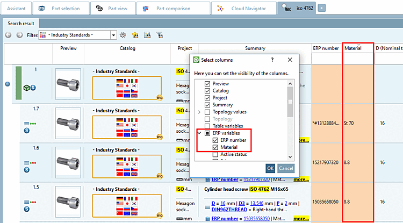Click the screw preview thumbnail in row 1
This screenshot has height=223, width=403.
(68, 84)
